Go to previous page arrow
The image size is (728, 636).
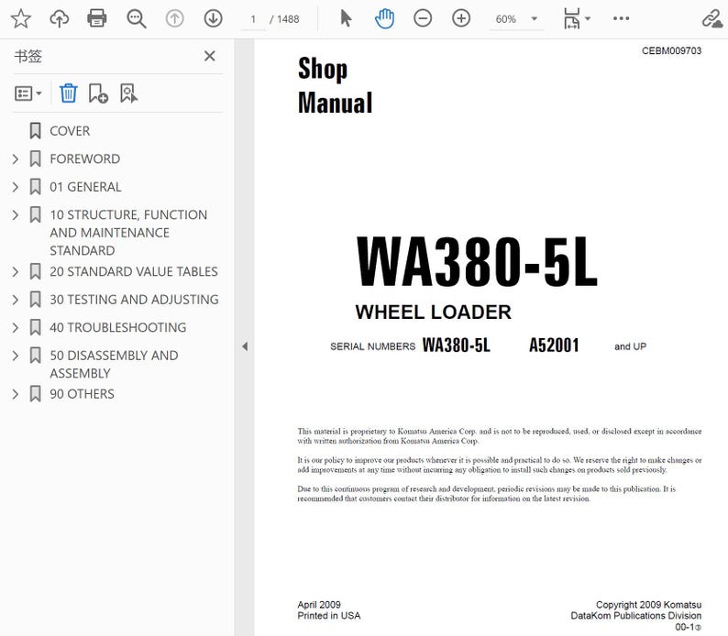[174, 19]
